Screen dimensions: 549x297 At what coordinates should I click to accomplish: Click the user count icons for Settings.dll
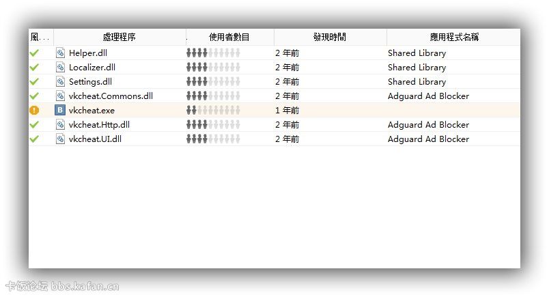(213, 82)
